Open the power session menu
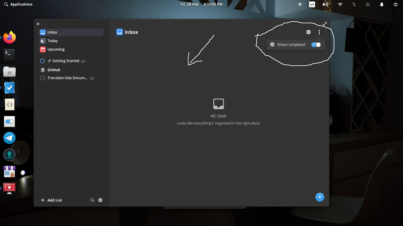Screen dimensions: 403x226 pos(396,4)
